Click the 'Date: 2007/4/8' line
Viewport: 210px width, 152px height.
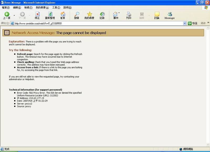pos(32,101)
